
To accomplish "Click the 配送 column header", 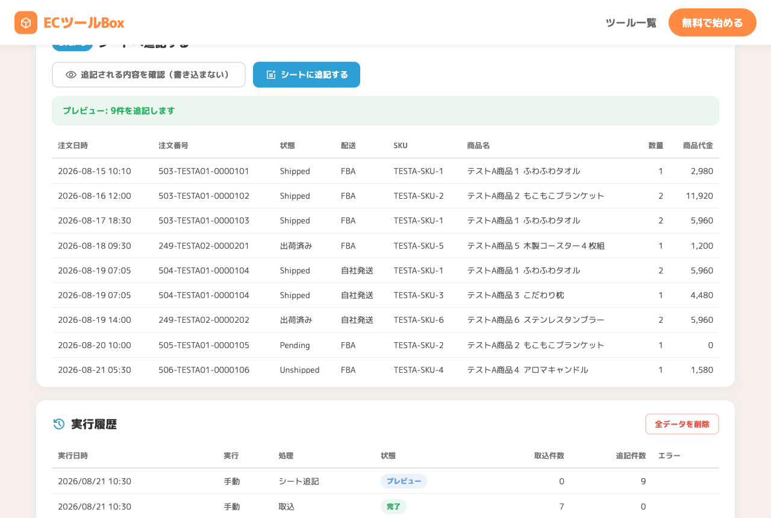I will tap(348, 146).
